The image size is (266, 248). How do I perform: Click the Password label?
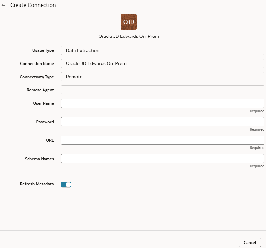tap(45, 122)
